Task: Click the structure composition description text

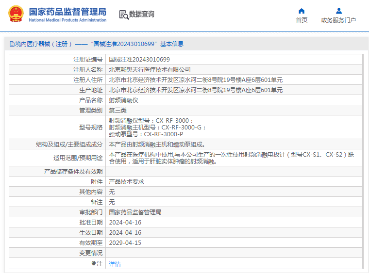Action: [157, 145]
